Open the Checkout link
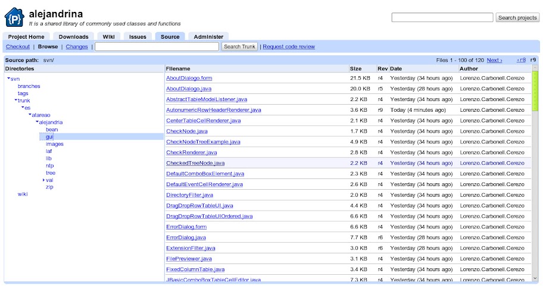The width and height of the screenshot is (543, 295). click(x=17, y=47)
